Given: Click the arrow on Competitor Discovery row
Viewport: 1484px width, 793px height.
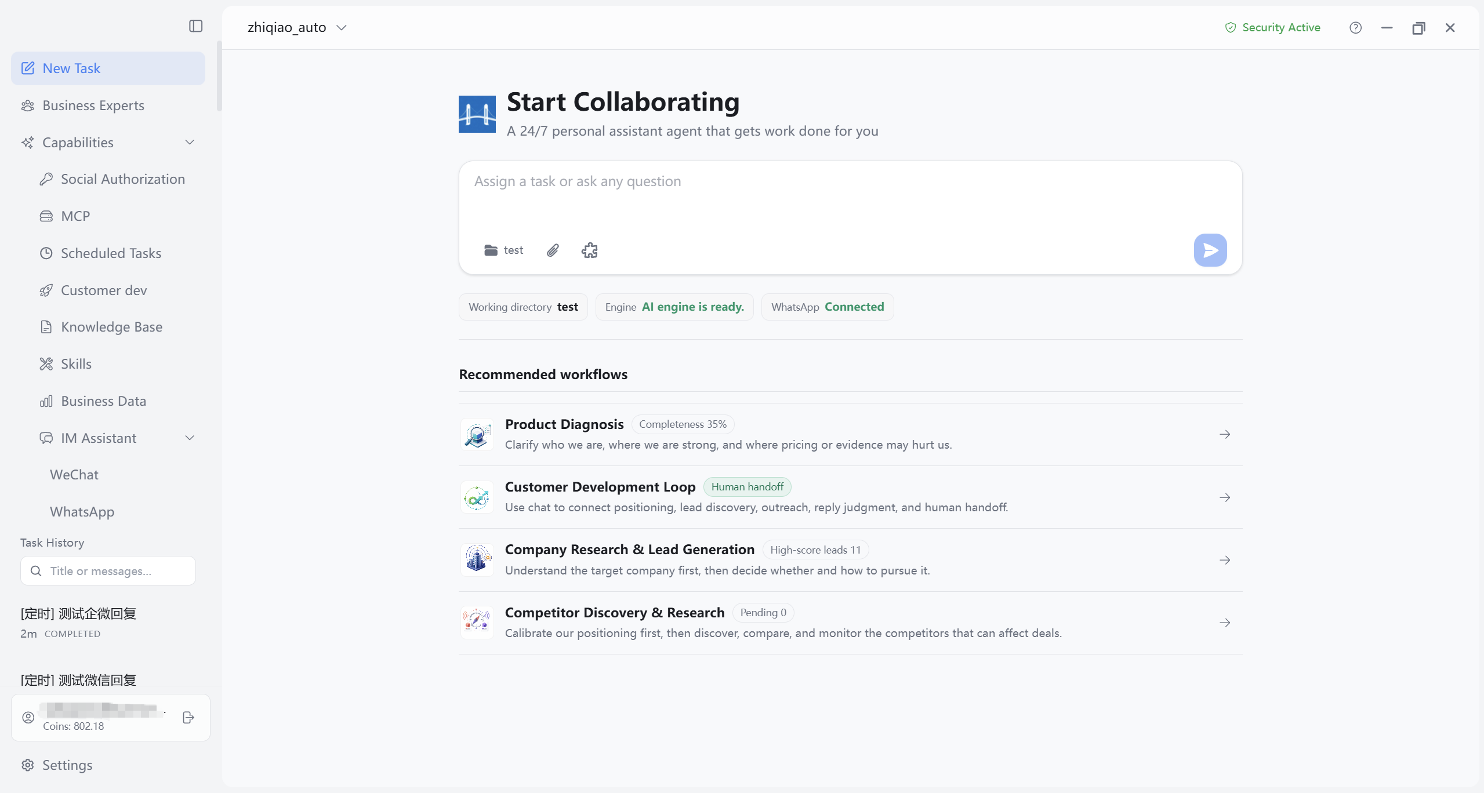Looking at the screenshot, I should (1224, 623).
